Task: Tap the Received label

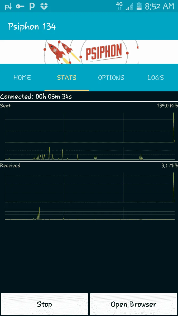Action: coord(10,166)
